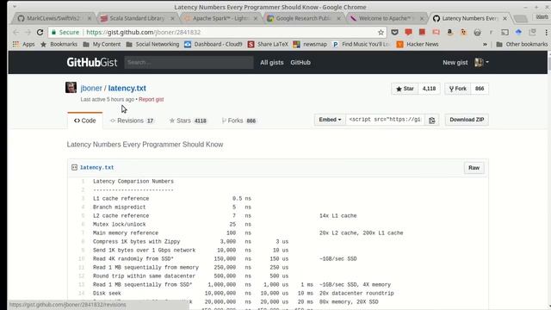Open the Find Music You'll Love bookmark

pos(361,44)
